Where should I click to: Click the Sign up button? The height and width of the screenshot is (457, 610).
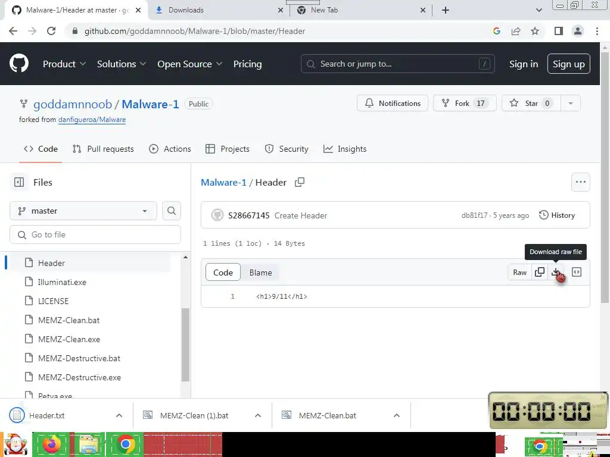pos(568,64)
